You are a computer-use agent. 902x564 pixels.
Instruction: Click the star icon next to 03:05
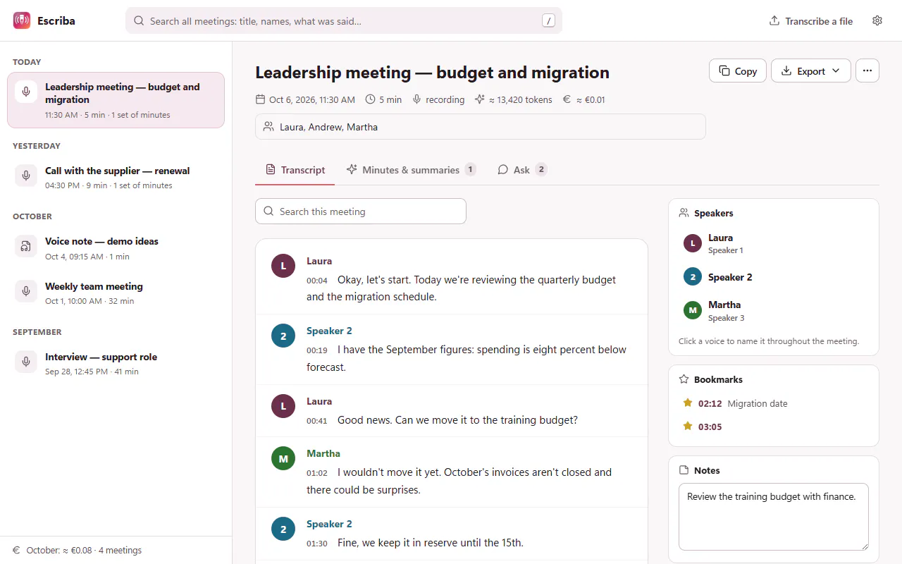[688, 427]
